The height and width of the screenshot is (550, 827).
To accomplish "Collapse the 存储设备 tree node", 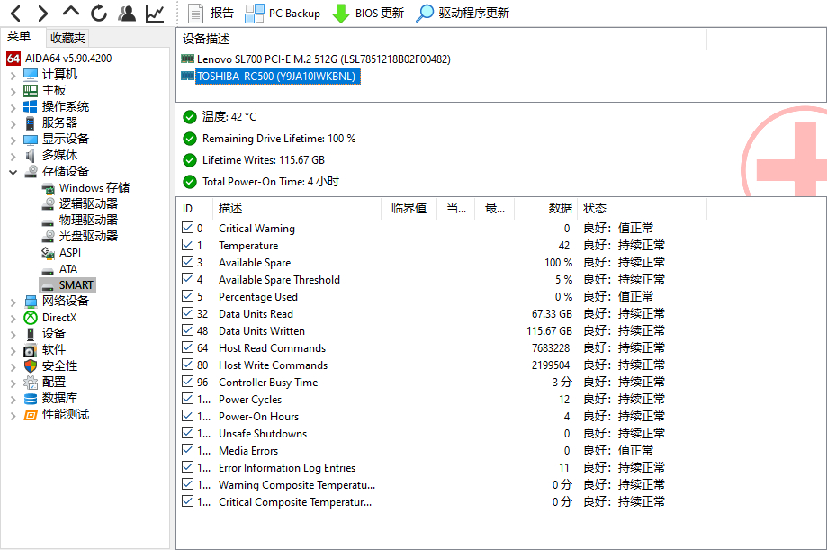I will click(13, 172).
